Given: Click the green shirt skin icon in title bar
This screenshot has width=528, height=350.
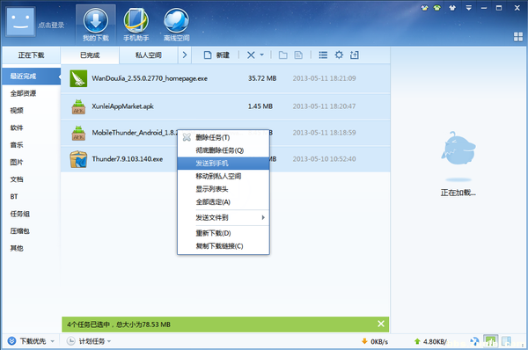Looking at the screenshot, I should coord(437,8).
